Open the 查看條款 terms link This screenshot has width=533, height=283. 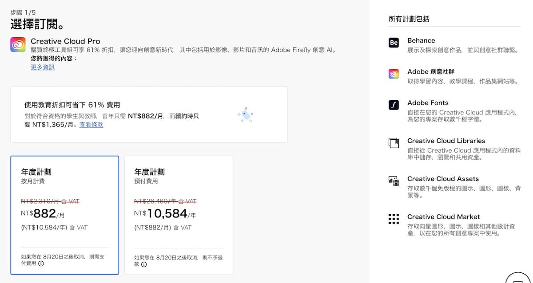[91, 125]
